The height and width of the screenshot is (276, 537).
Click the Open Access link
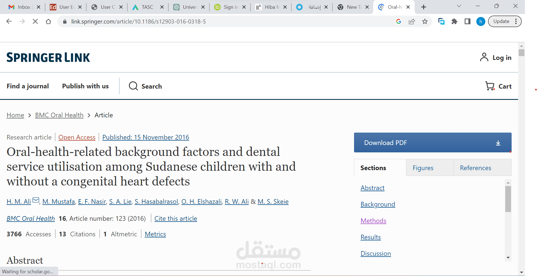[77, 137]
